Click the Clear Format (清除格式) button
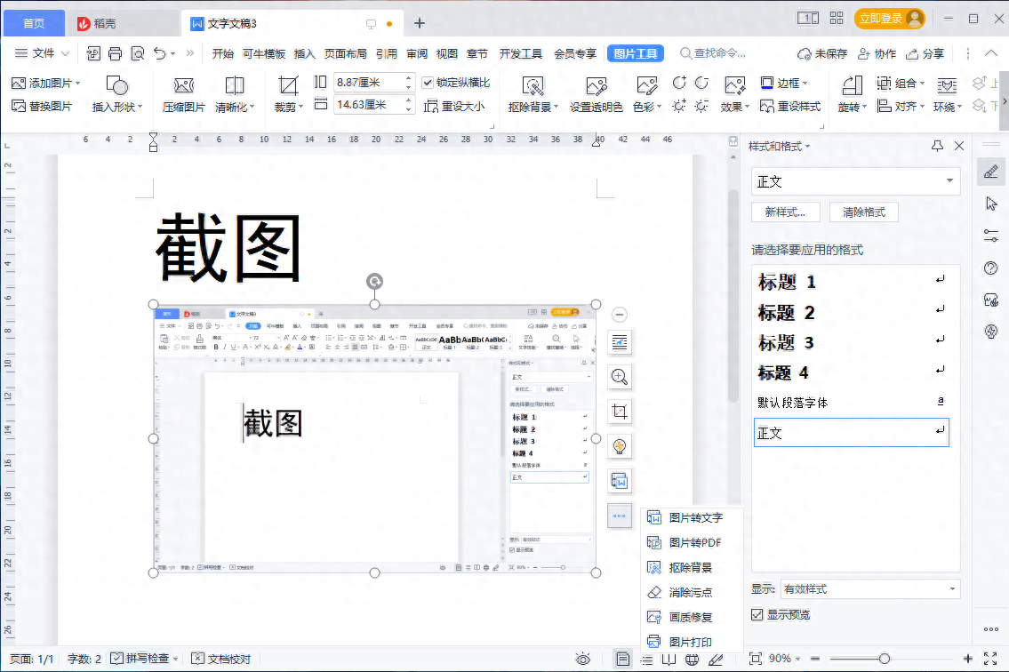The image size is (1009, 672). (863, 212)
